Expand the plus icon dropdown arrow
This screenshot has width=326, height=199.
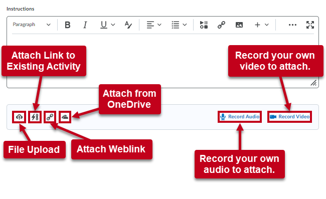(267, 25)
